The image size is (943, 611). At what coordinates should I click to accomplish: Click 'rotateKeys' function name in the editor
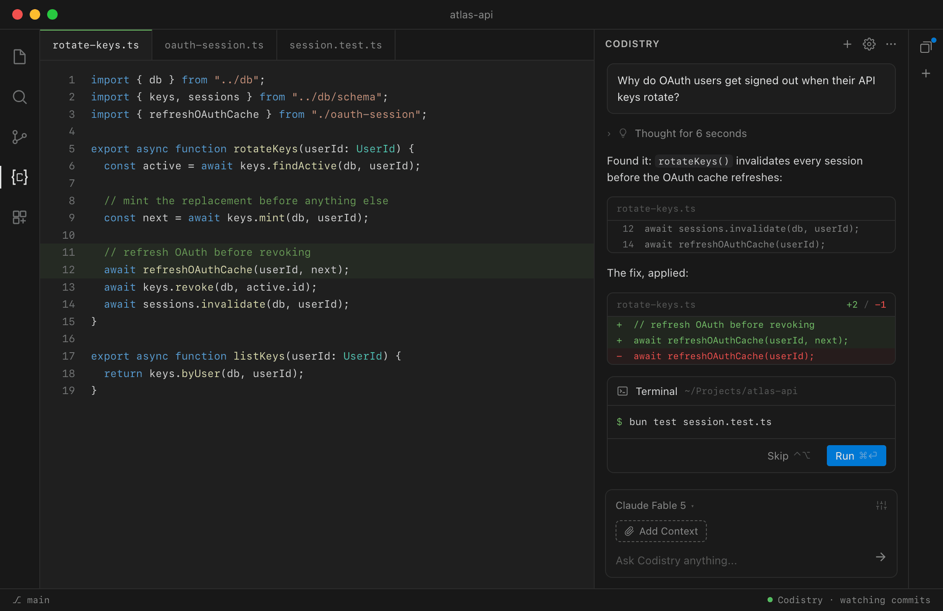[265, 149]
